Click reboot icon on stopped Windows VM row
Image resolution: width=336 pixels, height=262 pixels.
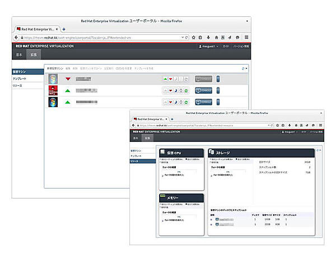pos(186,79)
